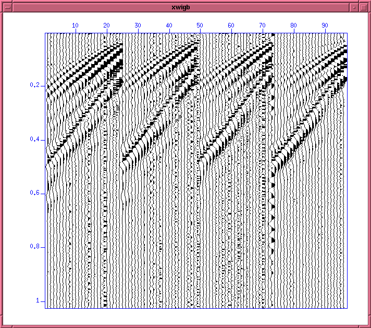Click the trace axis label 70
The height and width of the screenshot is (328, 371).
(x=263, y=25)
